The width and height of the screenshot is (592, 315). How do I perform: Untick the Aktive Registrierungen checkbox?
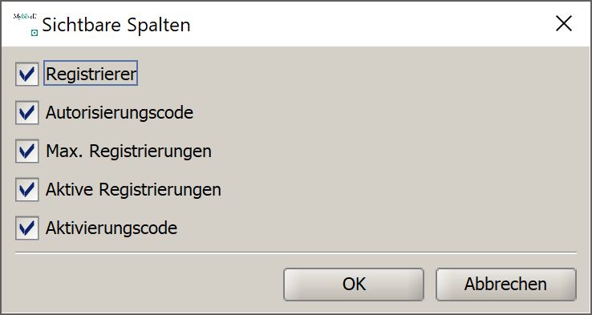click(x=26, y=189)
